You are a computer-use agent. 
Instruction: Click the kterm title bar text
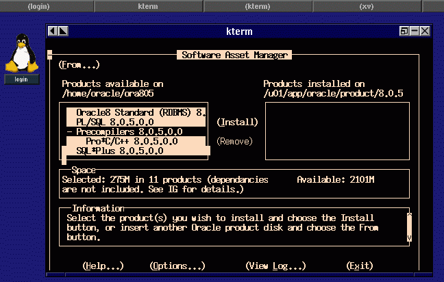coord(239,31)
